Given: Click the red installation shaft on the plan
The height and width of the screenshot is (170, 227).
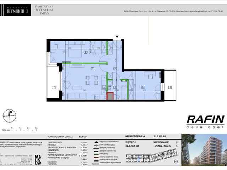Looking at the screenshot, I should point(110,96).
